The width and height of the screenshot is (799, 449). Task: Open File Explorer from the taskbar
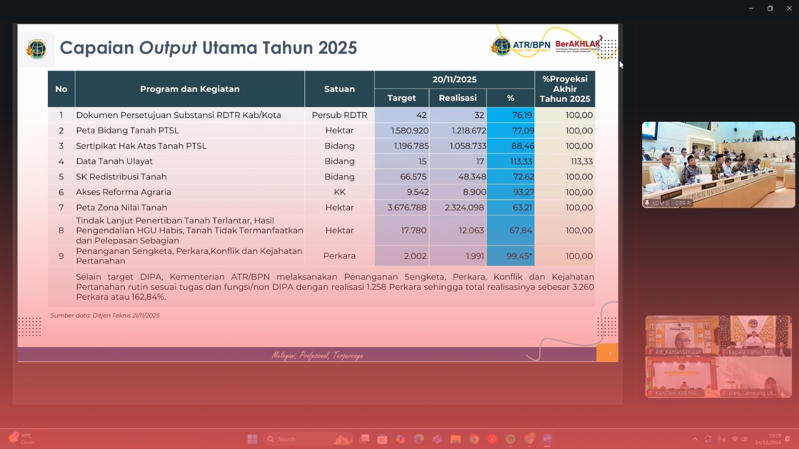(x=455, y=439)
